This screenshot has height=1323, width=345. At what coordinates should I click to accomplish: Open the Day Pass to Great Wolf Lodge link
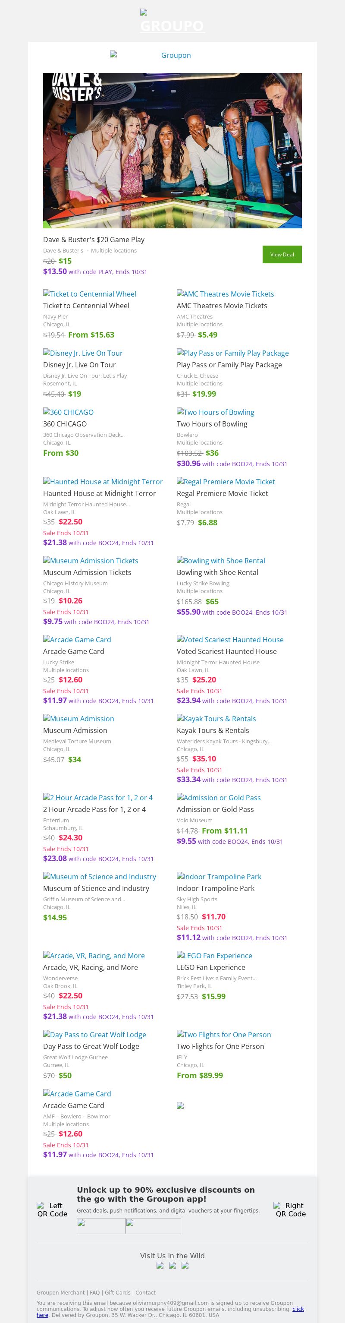click(x=94, y=1034)
